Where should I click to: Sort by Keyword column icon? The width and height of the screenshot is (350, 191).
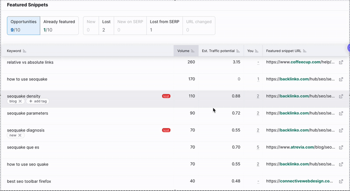[24, 51]
